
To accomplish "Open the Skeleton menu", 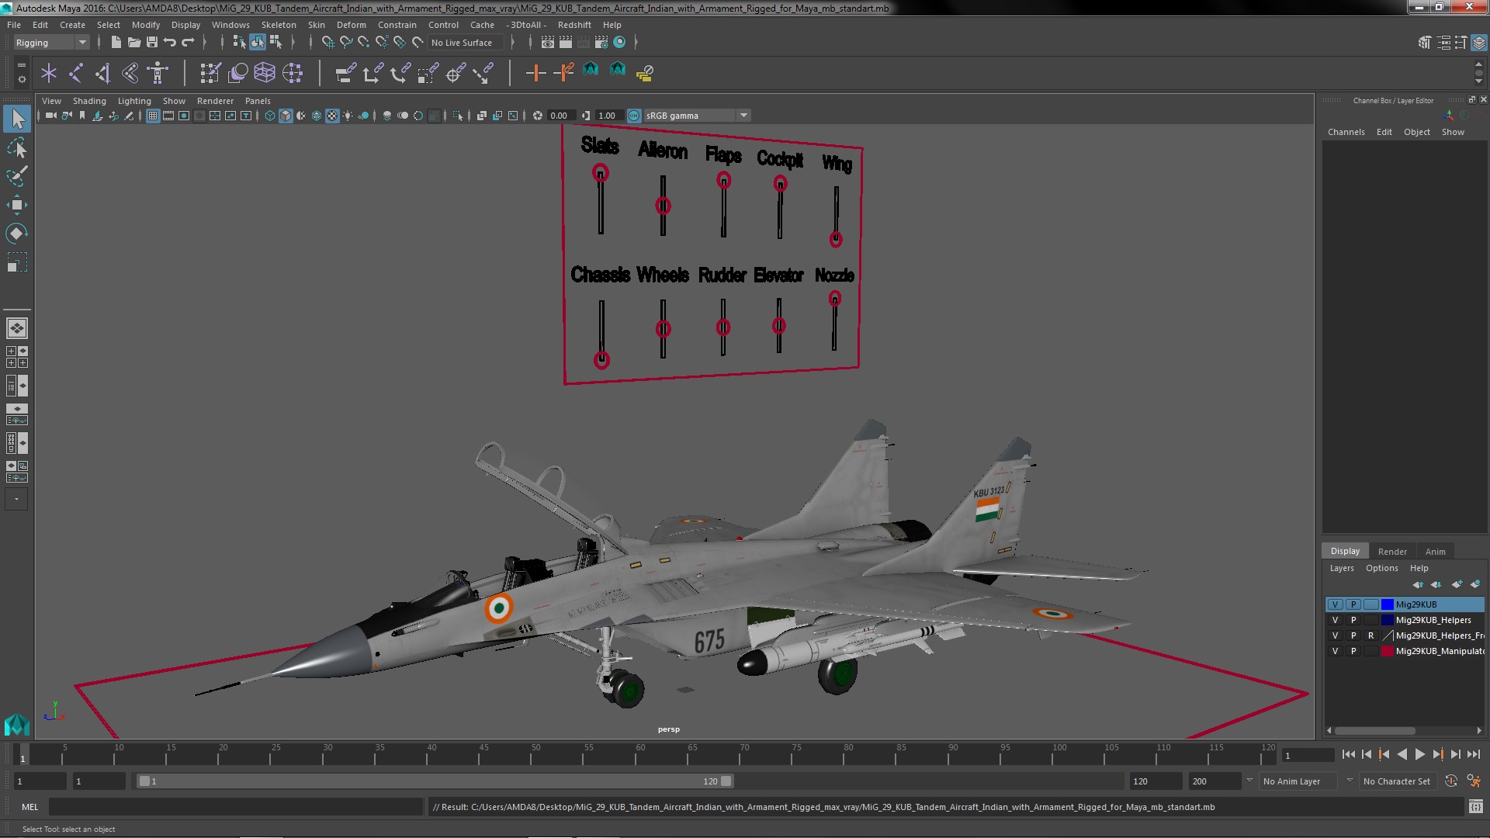I will pos(279,25).
